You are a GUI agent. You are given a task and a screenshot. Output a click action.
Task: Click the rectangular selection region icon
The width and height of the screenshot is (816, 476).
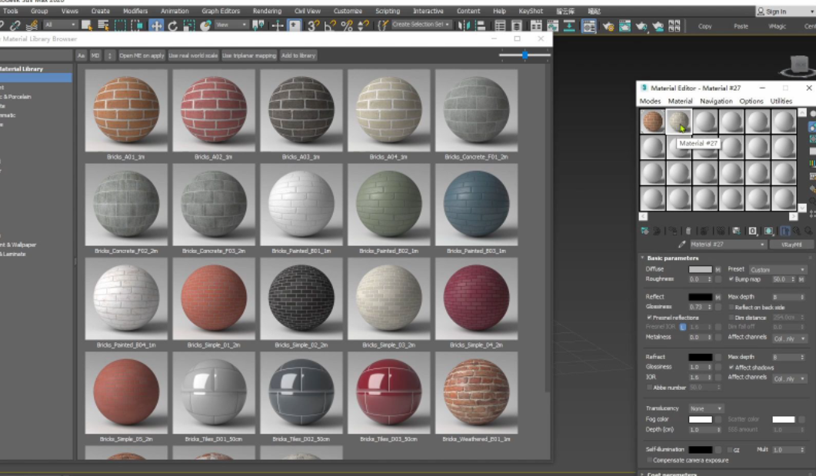(121, 25)
